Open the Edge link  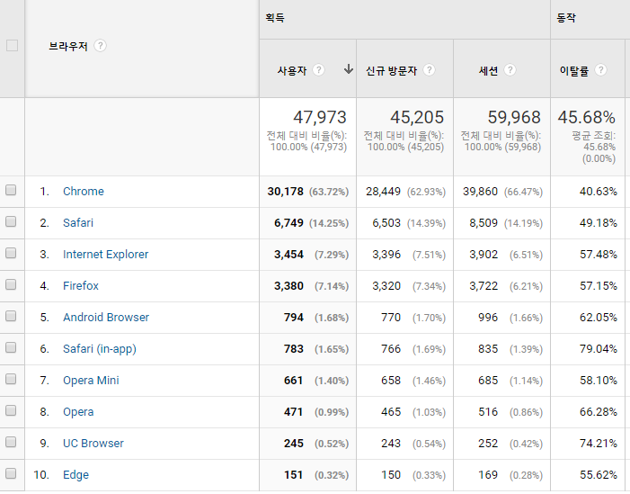75,475
